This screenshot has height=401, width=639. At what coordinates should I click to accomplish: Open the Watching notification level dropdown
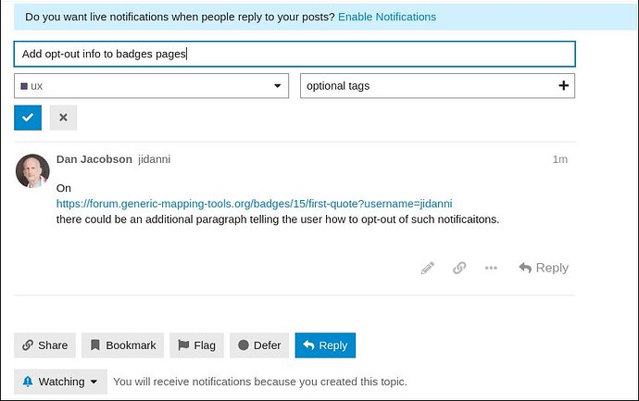[60, 382]
